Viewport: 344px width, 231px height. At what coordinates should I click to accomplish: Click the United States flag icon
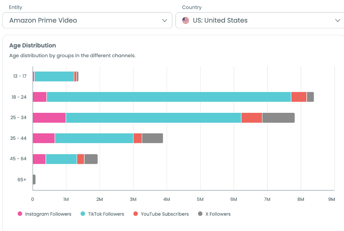tap(185, 21)
